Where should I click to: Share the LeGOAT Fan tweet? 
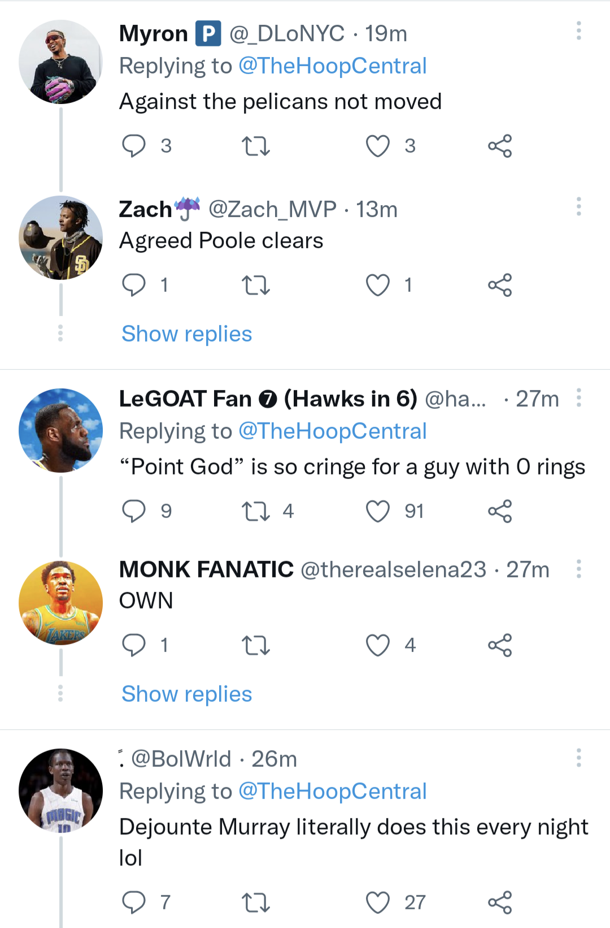click(x=500, y=511)
